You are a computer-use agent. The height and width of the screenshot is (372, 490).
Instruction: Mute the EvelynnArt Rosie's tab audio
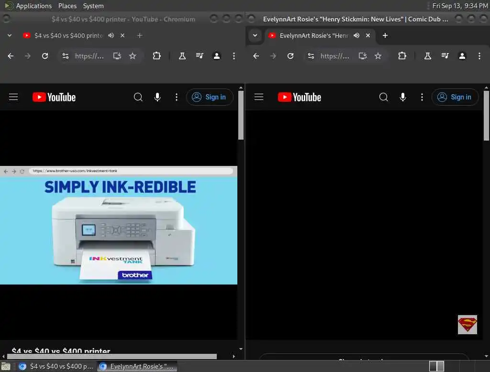tap(356, 35)
